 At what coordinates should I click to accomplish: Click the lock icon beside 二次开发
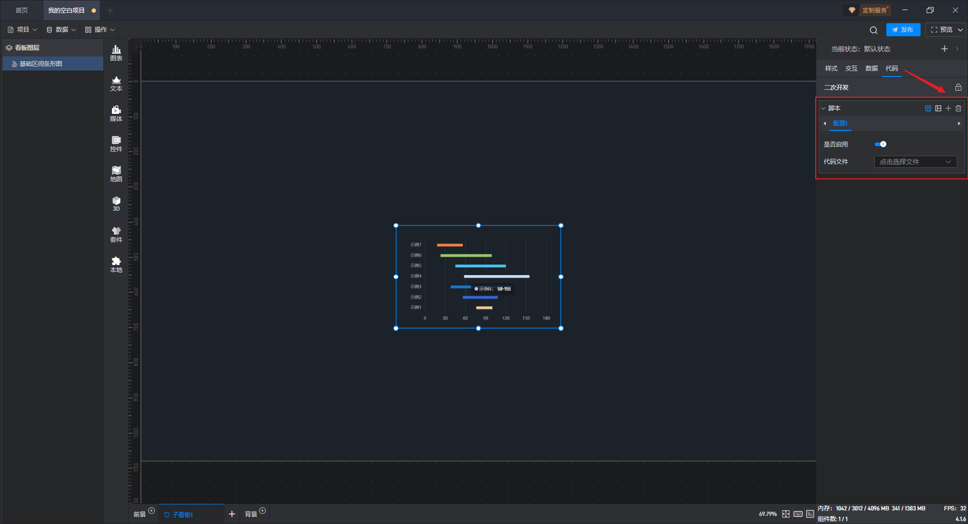(958, 88)
